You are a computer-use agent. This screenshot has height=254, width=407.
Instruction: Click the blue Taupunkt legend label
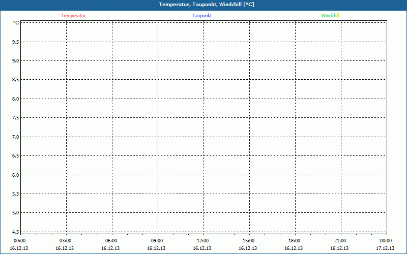202,16
